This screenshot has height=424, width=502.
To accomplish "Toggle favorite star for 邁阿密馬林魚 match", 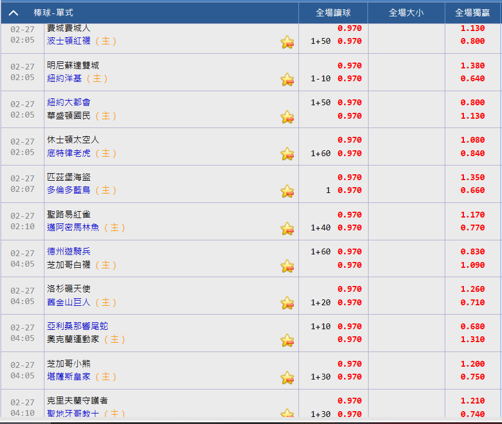I will [x=287, y=229].
